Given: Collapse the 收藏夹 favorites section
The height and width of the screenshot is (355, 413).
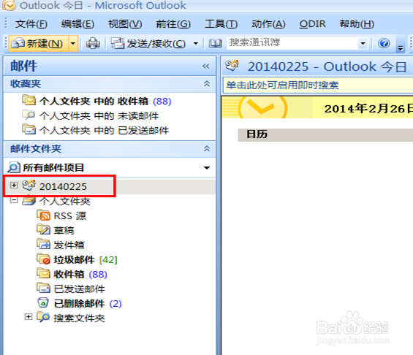Looking at the screenshot, I should (x=207, y=84).
